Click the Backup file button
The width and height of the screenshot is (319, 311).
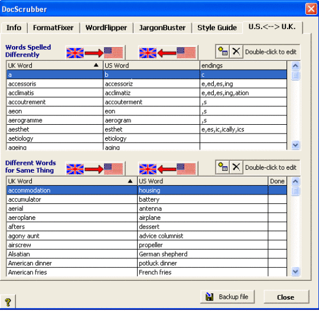[x=227, y=297]
